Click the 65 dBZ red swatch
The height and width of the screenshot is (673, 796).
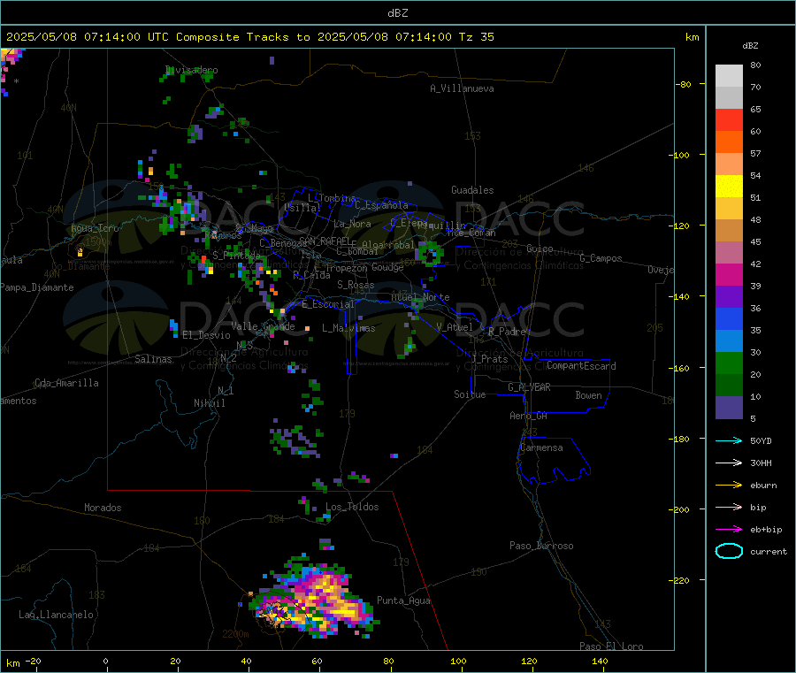[729, 119]
